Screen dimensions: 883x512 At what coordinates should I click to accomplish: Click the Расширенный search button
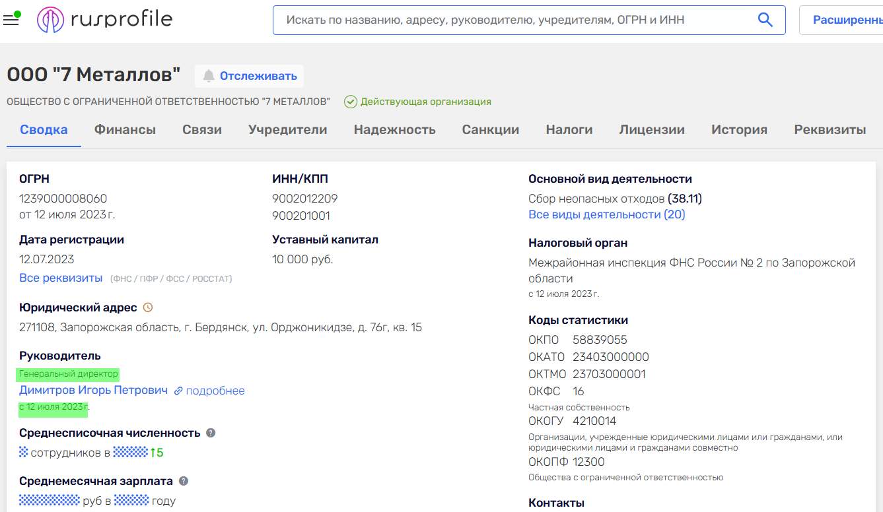[x=847, y=20]
